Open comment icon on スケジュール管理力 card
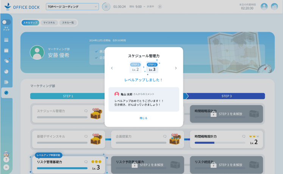283x174 pixels. [x=86, y=111]
